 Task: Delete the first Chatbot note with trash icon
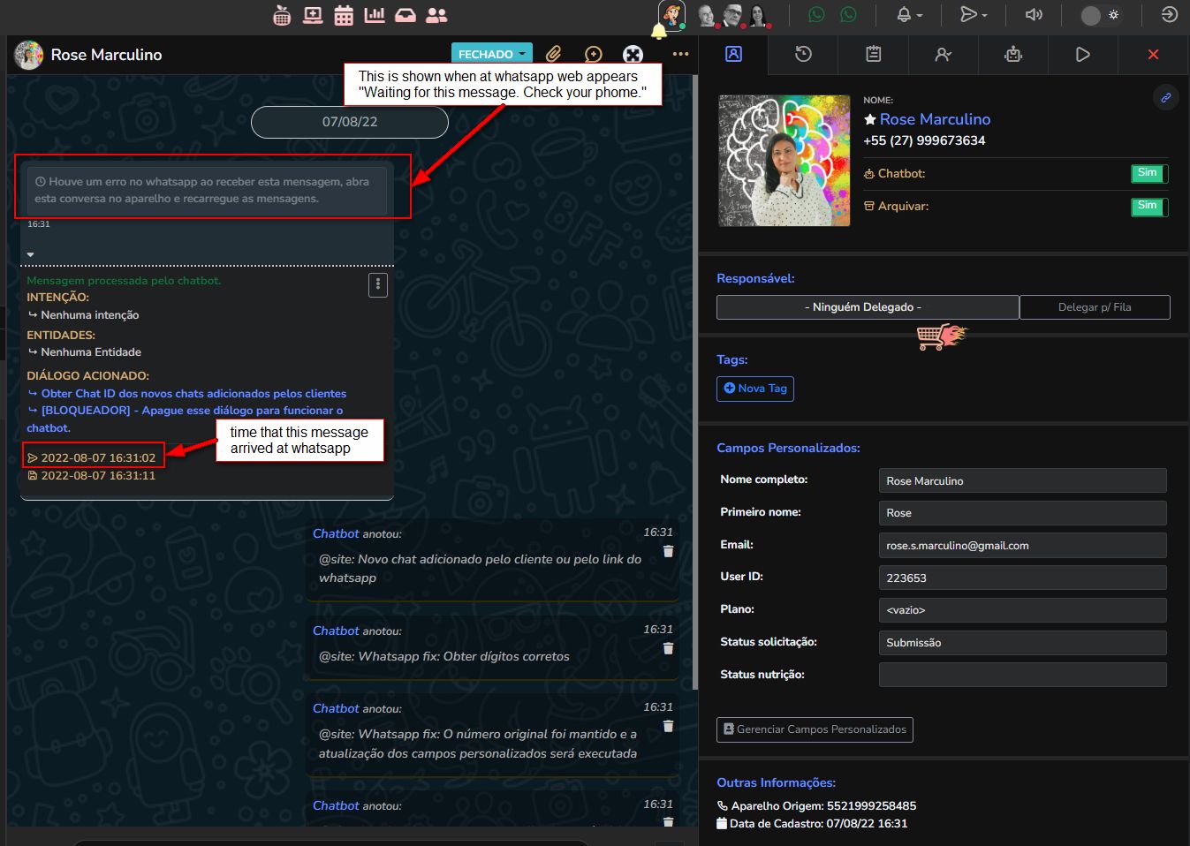(668, 551)
